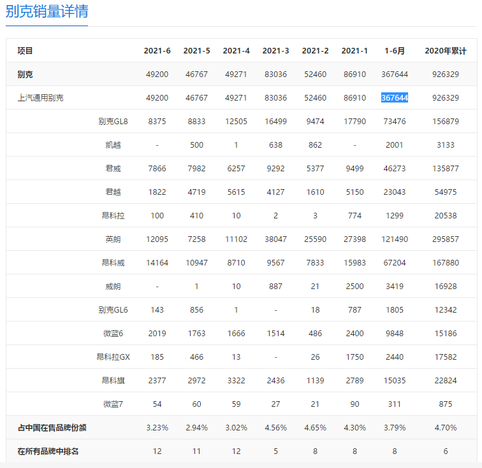The image size is (482, 468).
Task: Click the 微蓝6 model name
Action: coord(113,334)
